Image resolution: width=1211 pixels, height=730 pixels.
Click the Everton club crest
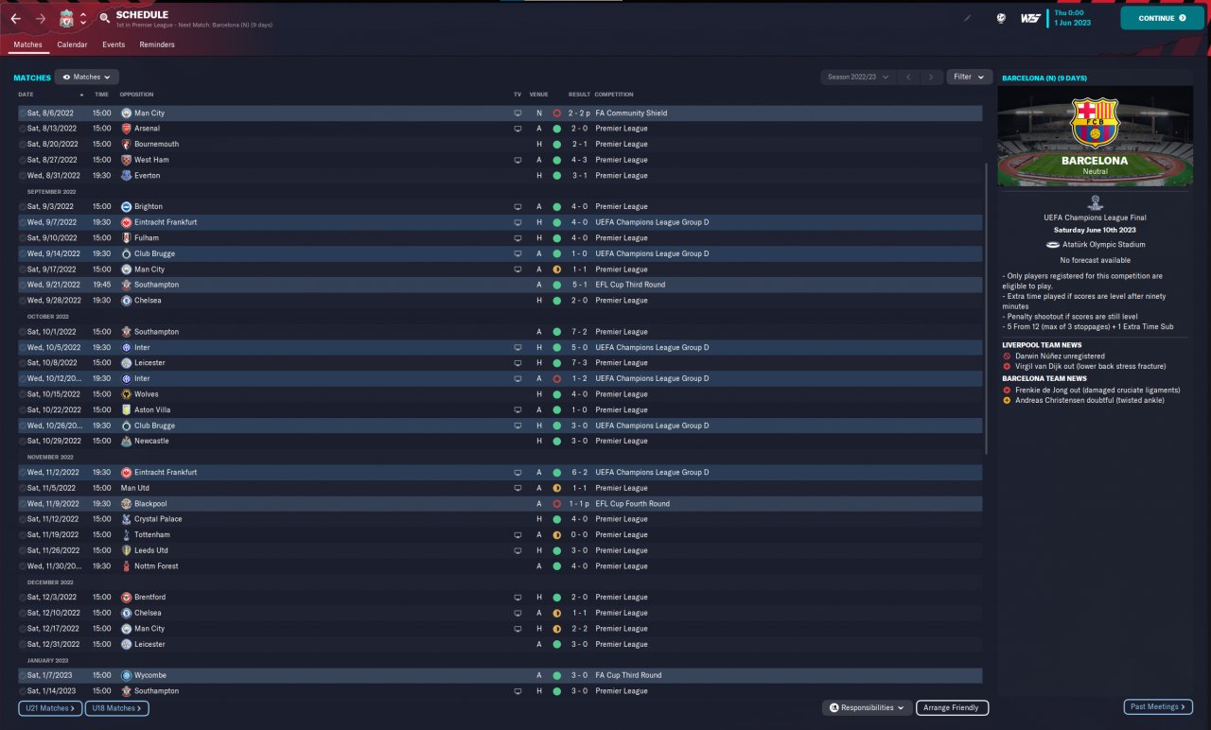point(126,175)
